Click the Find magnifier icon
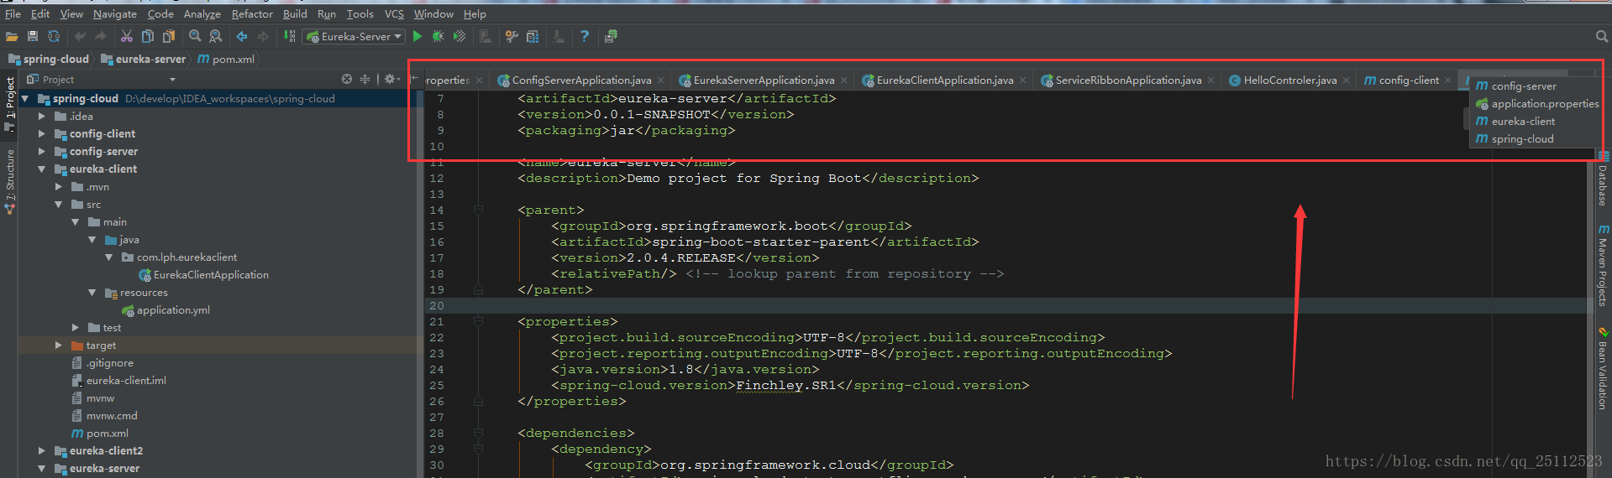The image size is (1612, 478). (195, 36)
